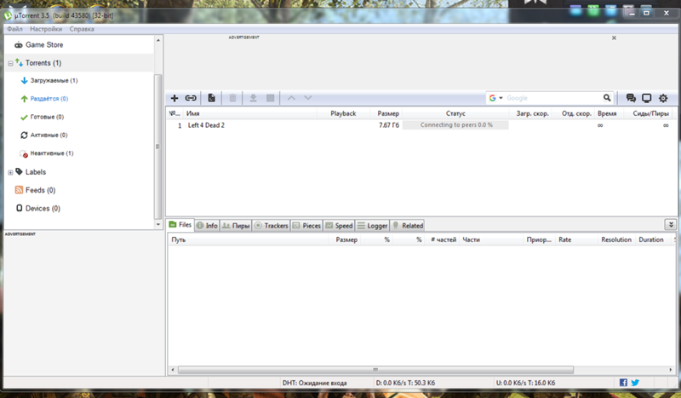681x398 pixels.
Task: Sort by Сиды/Пиры column header
Action: point(650,113)
